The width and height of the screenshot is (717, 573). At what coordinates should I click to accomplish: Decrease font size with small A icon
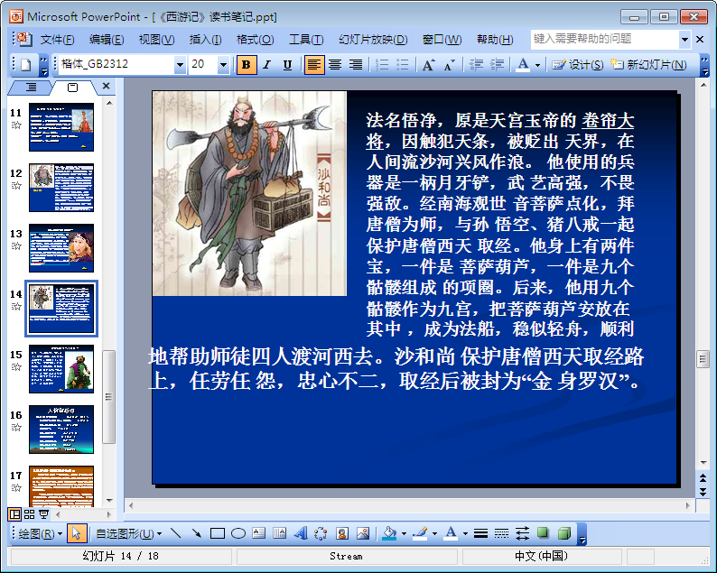(x=449, y=65)
